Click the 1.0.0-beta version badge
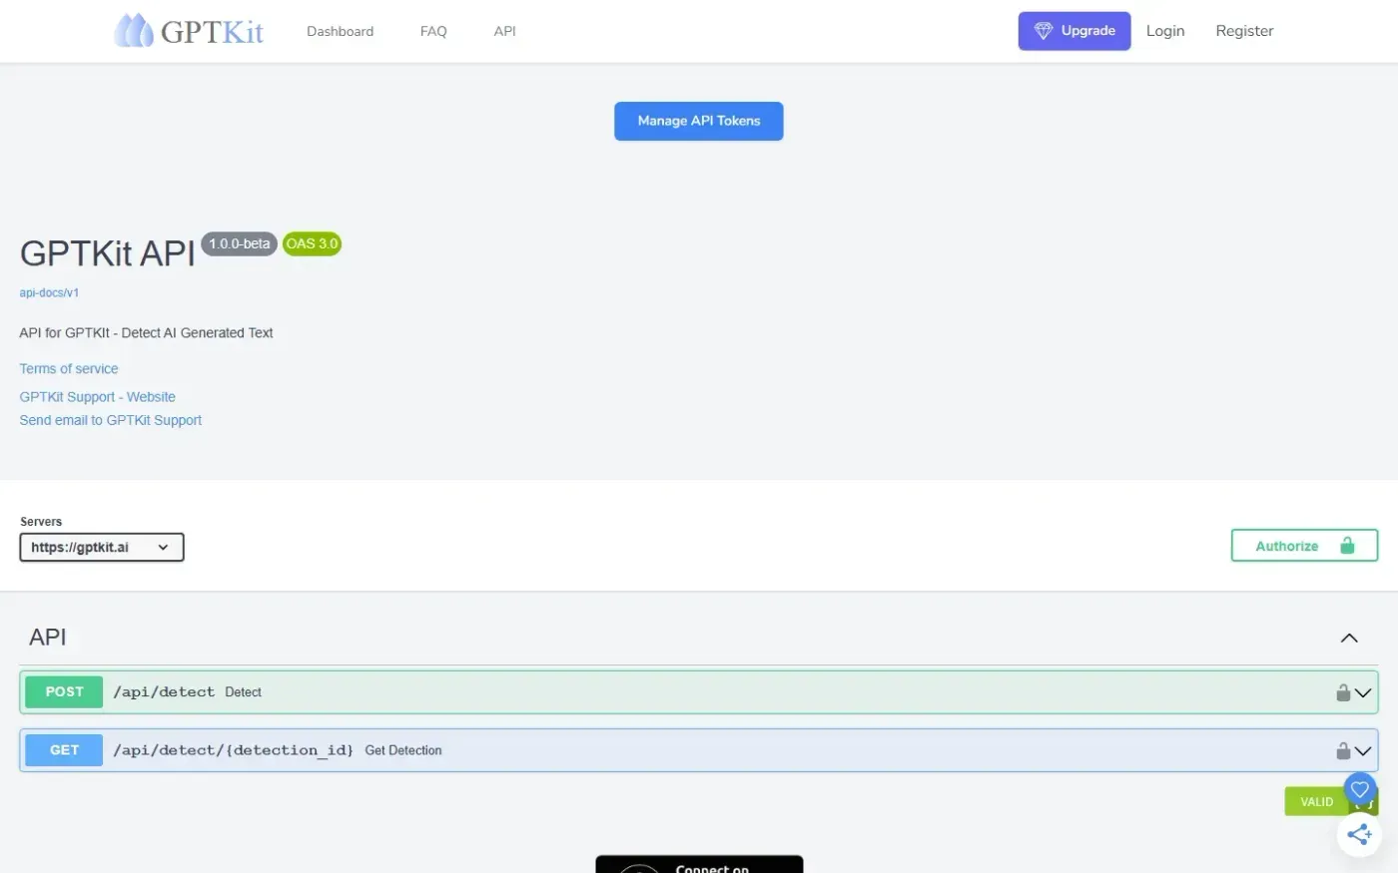This screenshot has width=1398, height=873. [239, 243]
